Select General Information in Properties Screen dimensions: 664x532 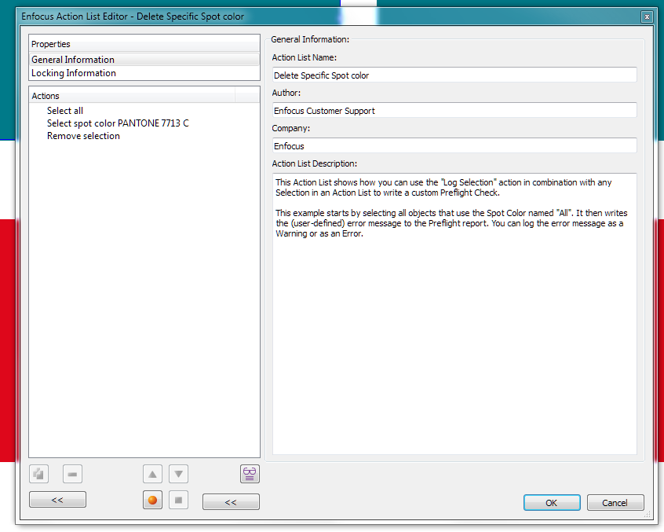[144, 60]
